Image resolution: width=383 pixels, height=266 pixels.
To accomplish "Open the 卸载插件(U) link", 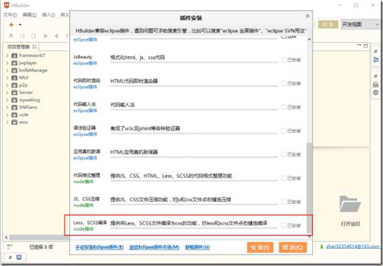I will (x=197, y=247).
